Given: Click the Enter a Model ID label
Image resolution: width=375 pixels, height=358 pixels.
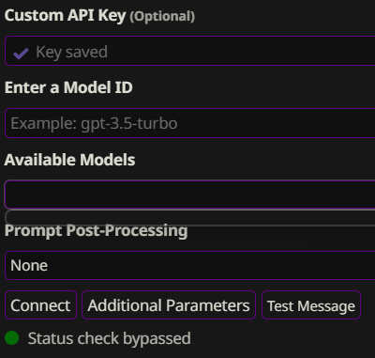Looking at the screenshot, I should [x=68, y=87].
